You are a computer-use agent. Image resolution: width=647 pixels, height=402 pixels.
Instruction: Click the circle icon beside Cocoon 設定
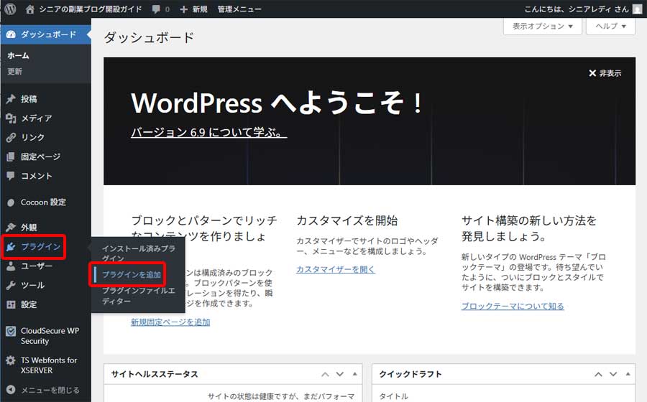pos(11,202)
